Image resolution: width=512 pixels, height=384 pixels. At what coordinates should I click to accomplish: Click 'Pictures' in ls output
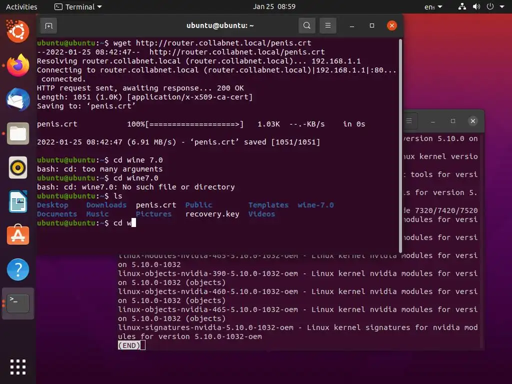[153, 214]
